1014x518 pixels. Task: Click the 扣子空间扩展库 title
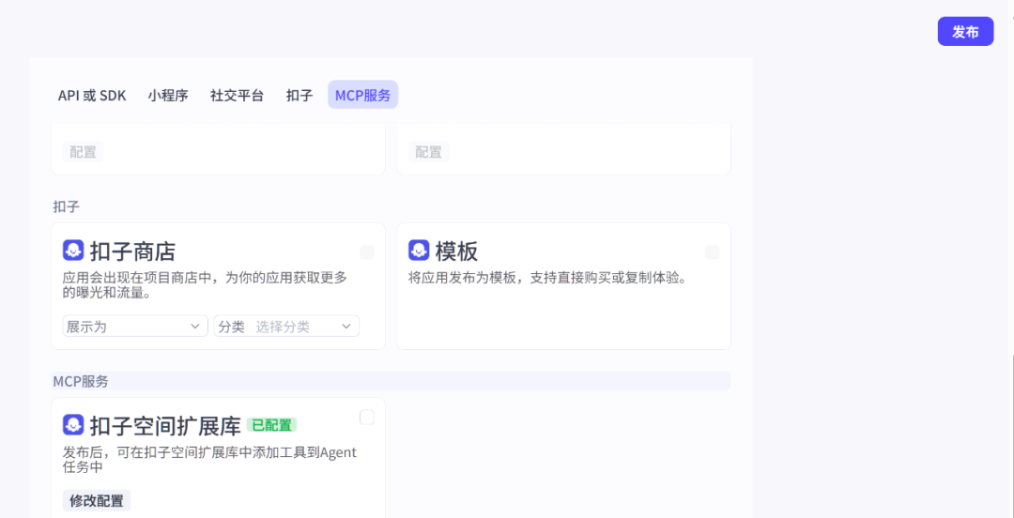[165, 425]
